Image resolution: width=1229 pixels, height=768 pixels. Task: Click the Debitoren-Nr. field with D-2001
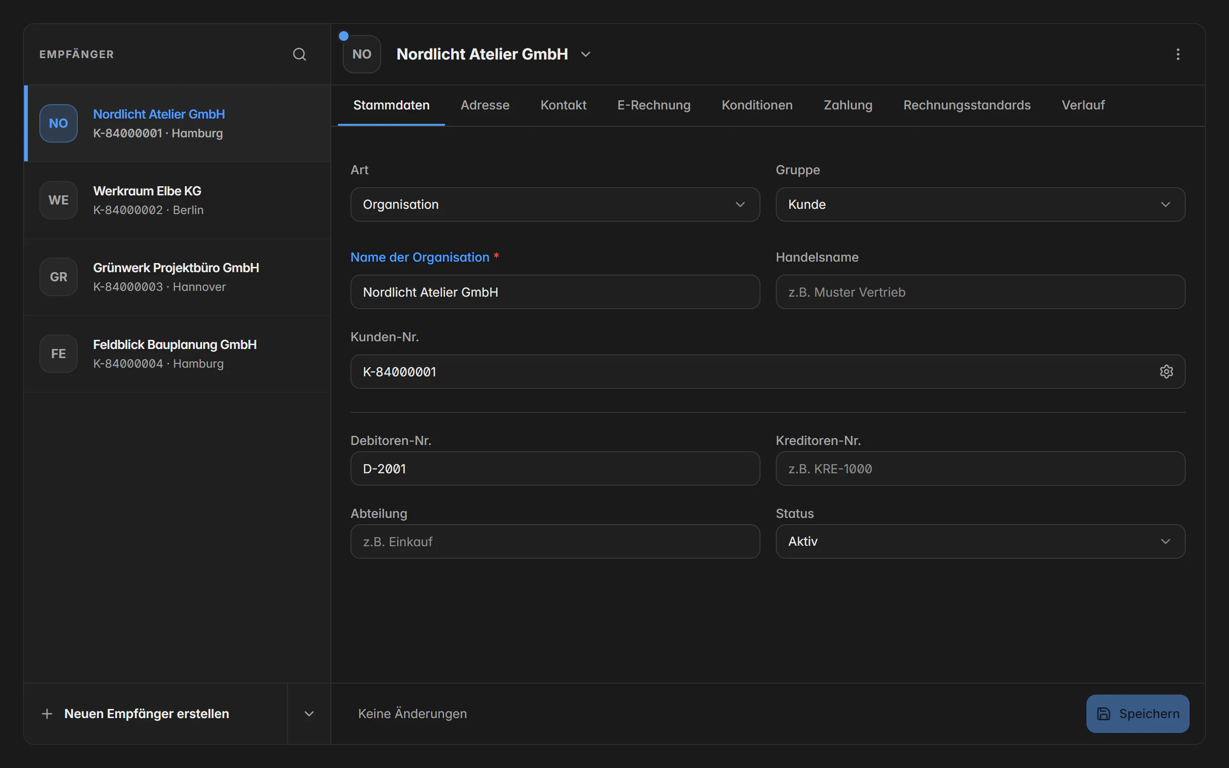pyautogui.click(x=555, y=469)
